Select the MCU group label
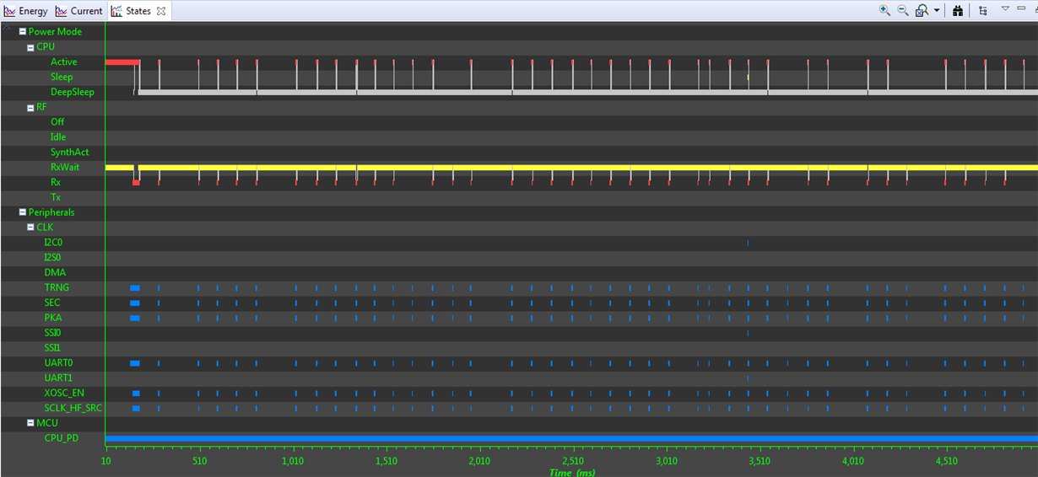Image resolution: width=1038 pixels, height=477 pixels. [46, 423]
